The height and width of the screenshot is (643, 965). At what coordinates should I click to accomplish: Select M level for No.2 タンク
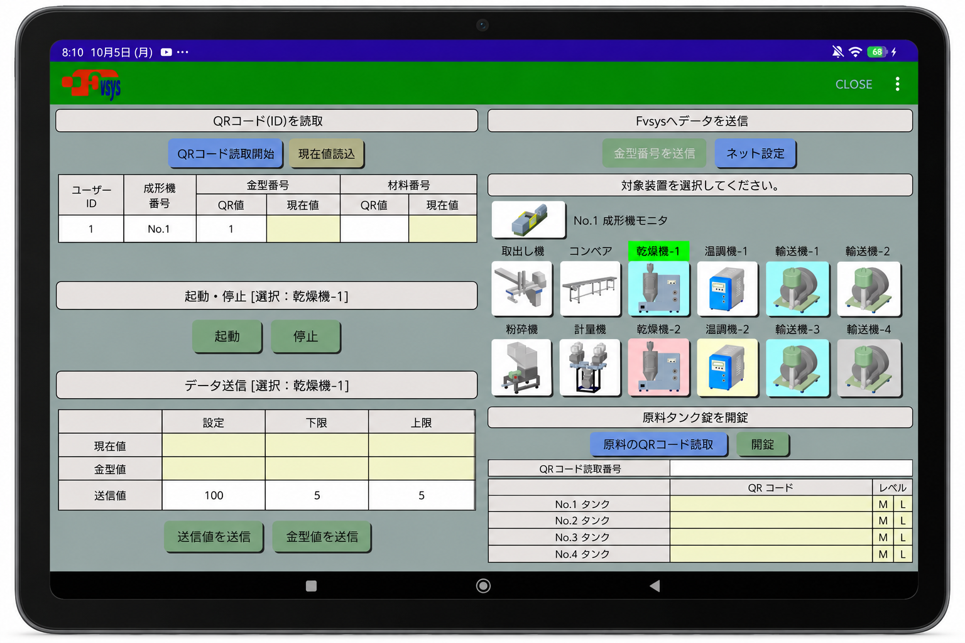click(883, 521)
